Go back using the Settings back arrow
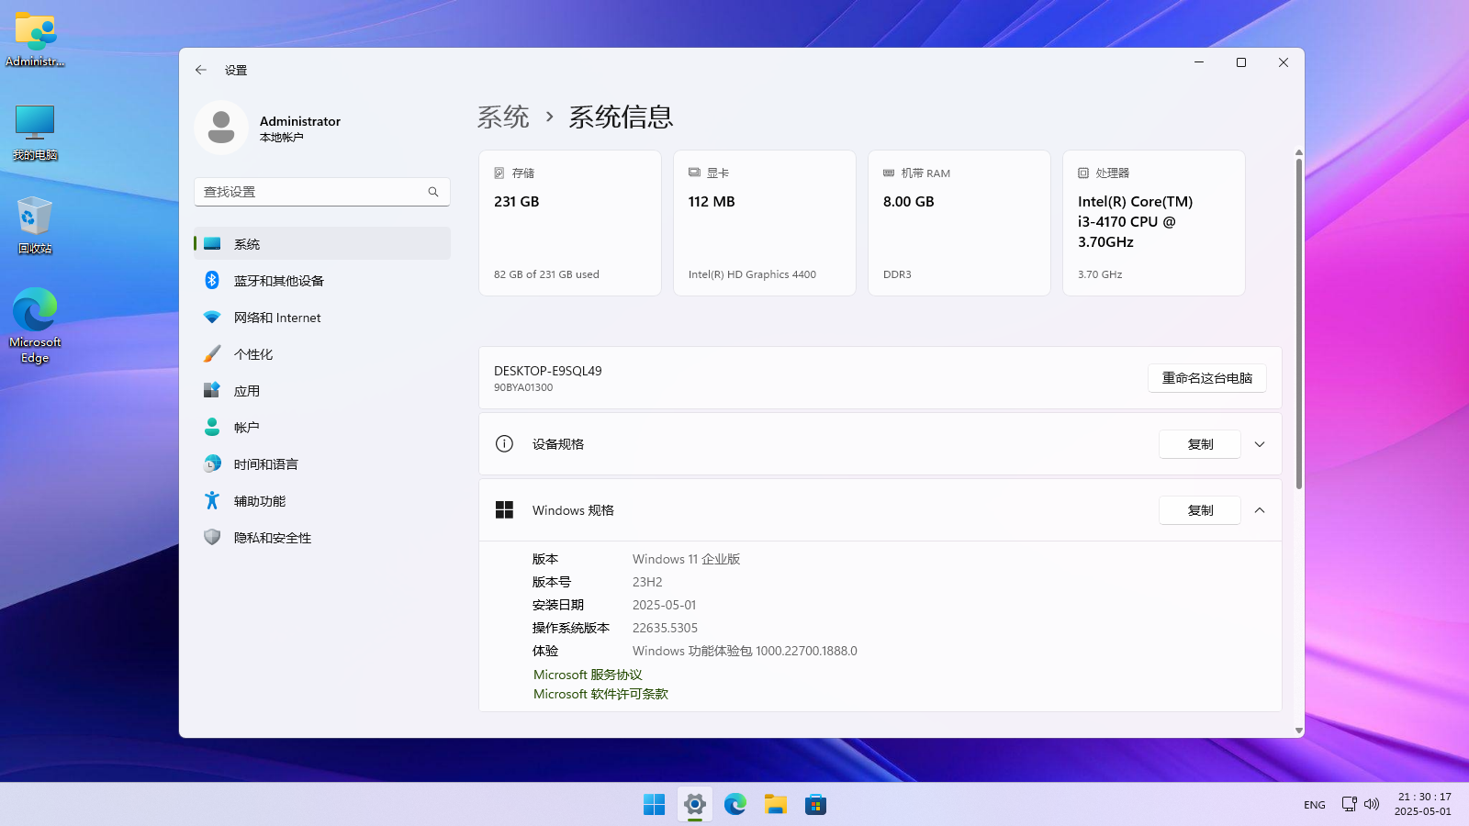Image resolution: width=1469 pixels, height=826 pixels. (201, 70)
